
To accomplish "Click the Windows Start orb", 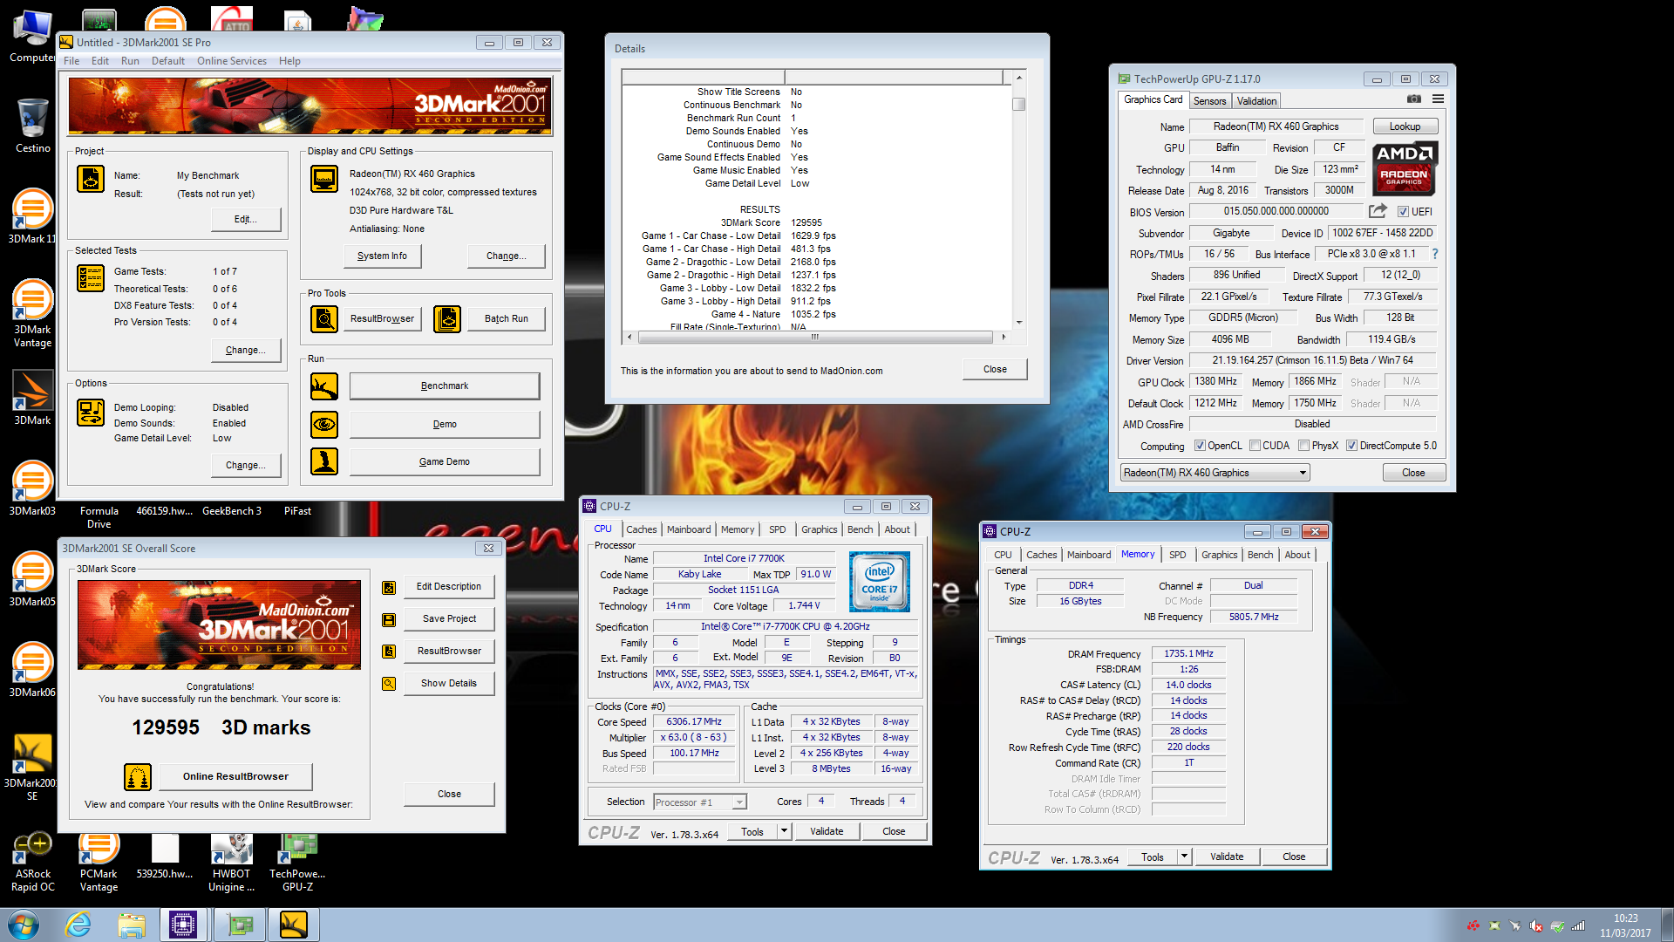I will coord(24,925).
